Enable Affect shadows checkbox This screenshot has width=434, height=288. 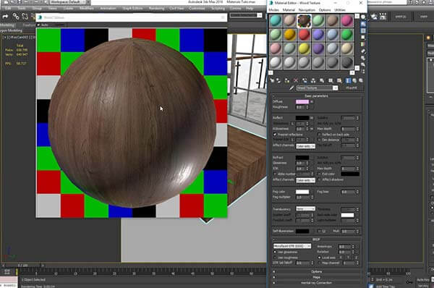coord(319,179)
